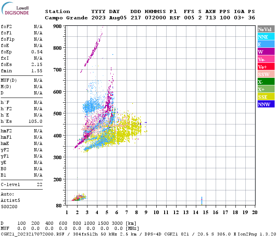Click the vertical blue marker near 14.6 MHz
277x237 pixels.
(x=202, y=201)
